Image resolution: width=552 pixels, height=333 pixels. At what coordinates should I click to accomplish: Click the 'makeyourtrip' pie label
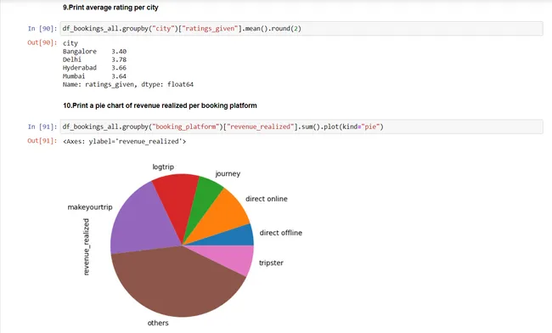90,207
